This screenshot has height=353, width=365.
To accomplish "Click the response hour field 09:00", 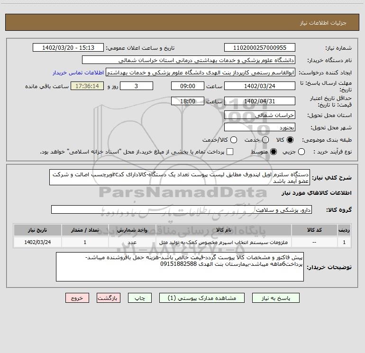I will 188,86.
